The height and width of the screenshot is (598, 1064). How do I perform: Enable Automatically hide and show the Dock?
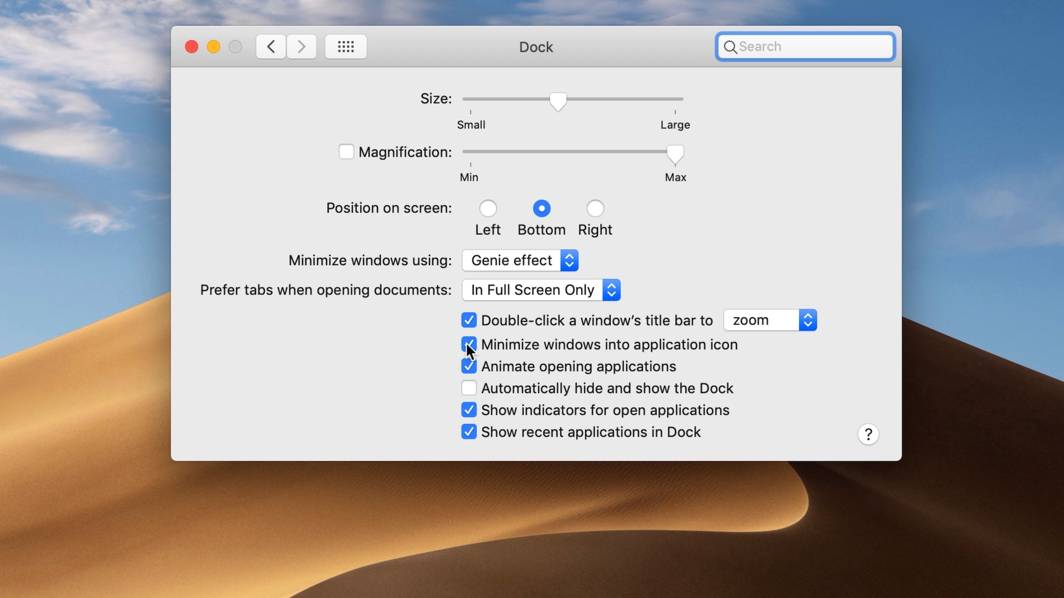469,388
